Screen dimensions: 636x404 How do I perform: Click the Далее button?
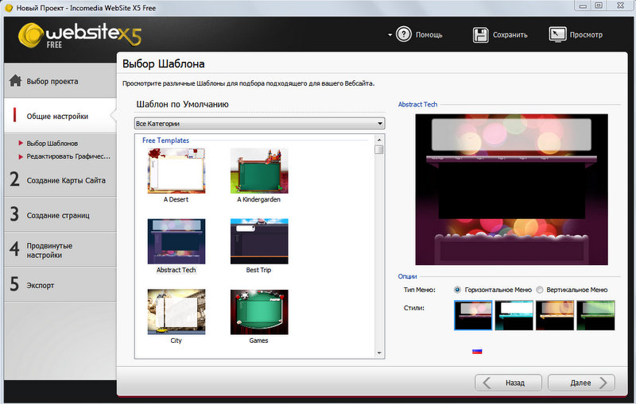(x=581, y=383)
